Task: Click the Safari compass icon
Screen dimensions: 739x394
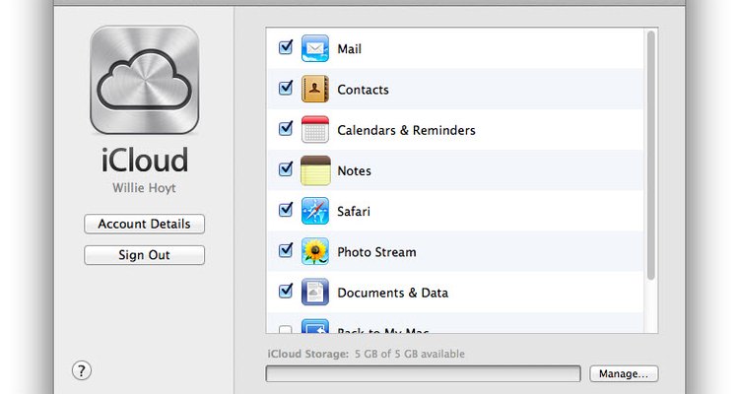Action: tap(315, 211)
